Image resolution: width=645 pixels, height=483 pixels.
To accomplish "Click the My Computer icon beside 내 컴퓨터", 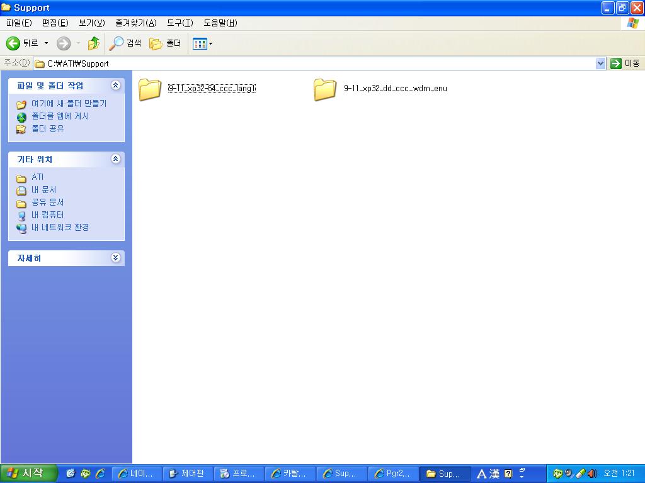I will coord(21,216).
